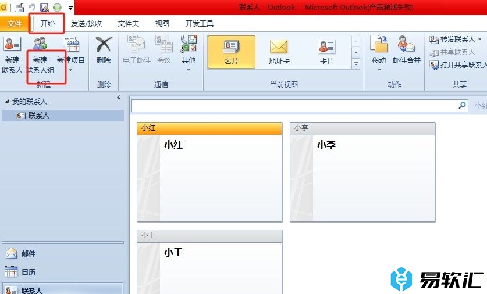Switch to the Home (开始) tab
This screenshot has height=294, width=487.
[47, 24]
